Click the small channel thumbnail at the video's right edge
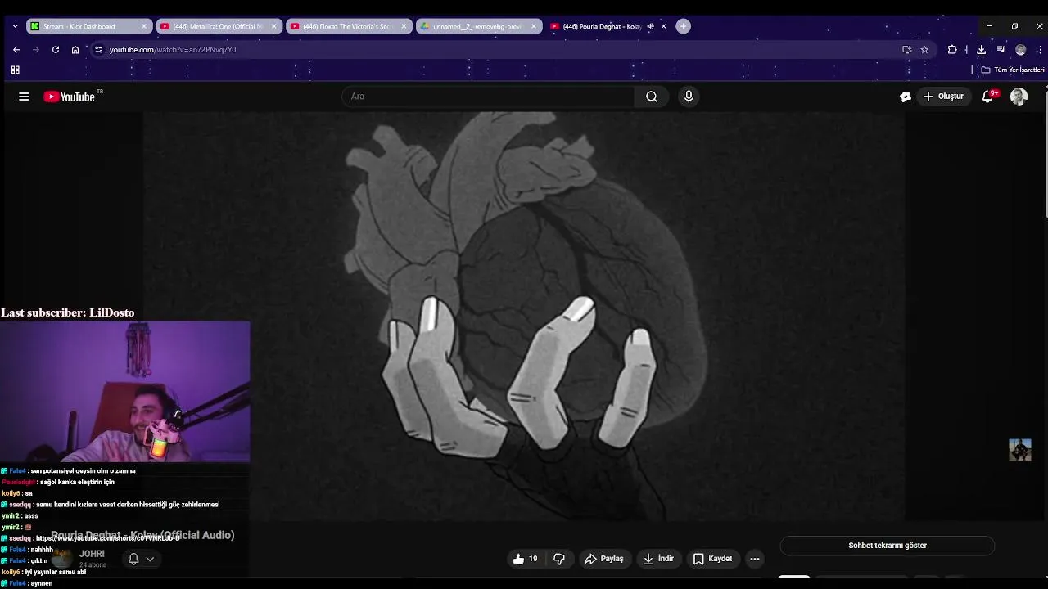Screen dimensions: 1048x589 pyautogui.click(x=1020, y=450)
